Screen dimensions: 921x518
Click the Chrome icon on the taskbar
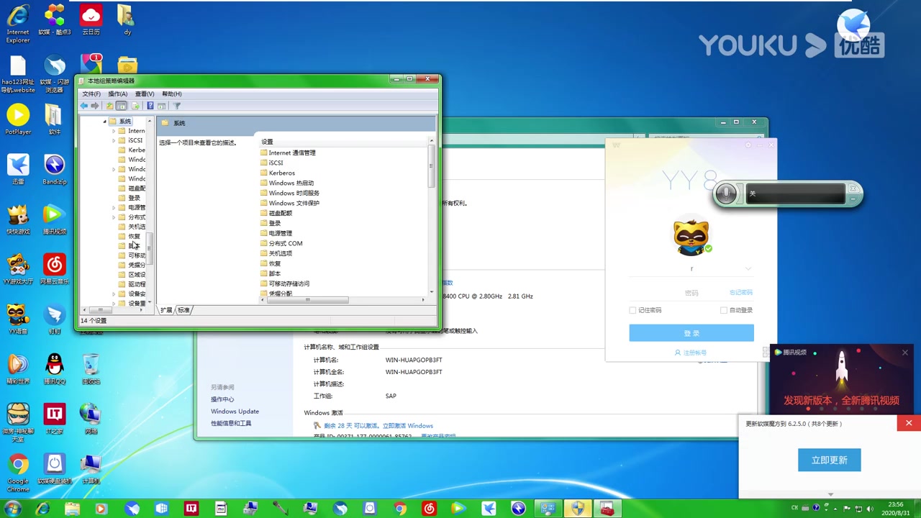399,509
